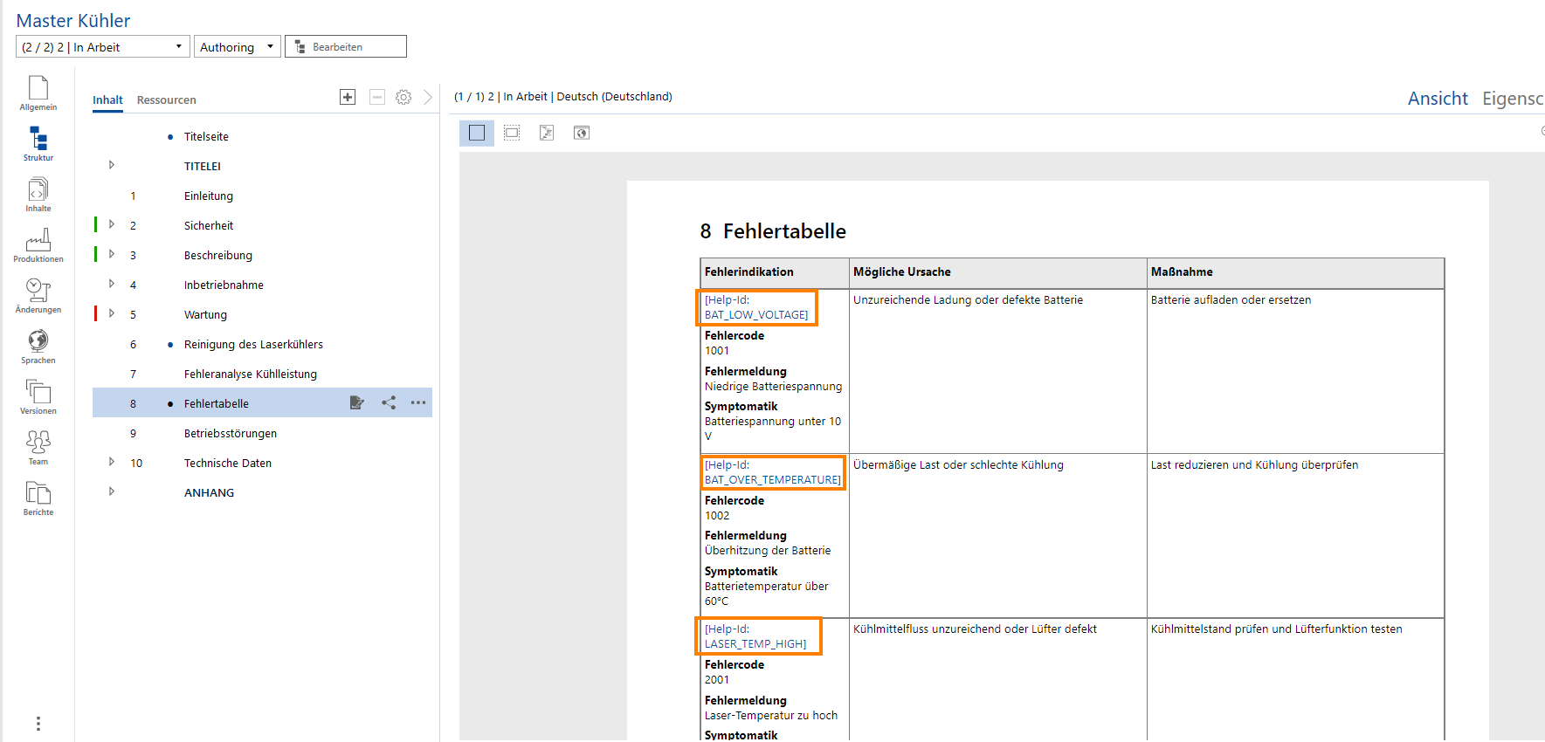Open the Struktur sidebar view
The height and width of the screenshot is (742, 1545).
38,143
